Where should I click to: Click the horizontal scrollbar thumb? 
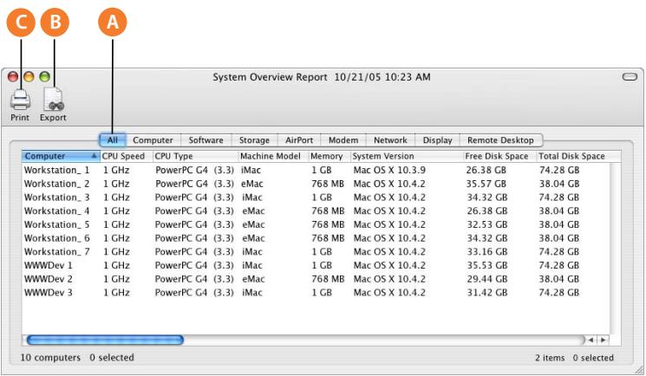105,340
